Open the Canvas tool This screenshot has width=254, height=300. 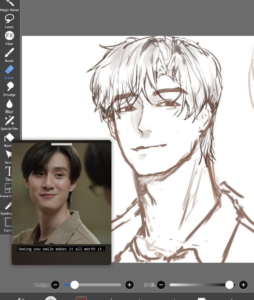coord(8,225)
